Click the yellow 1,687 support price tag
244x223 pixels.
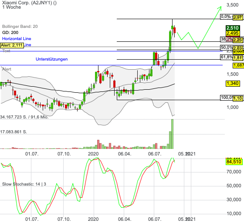(238, 65)
